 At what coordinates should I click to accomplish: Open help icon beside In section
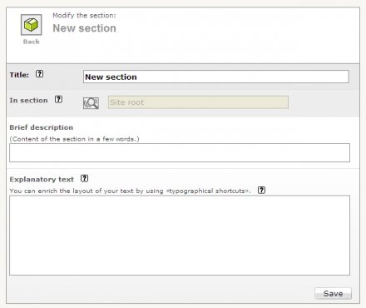pos(58,99)
